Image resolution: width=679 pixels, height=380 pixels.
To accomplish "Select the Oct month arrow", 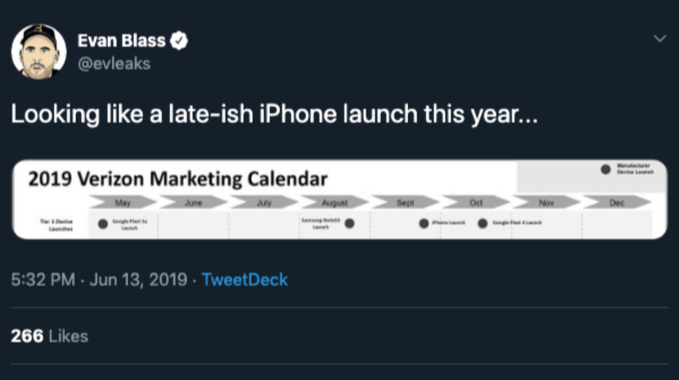I will pos(476,203).
